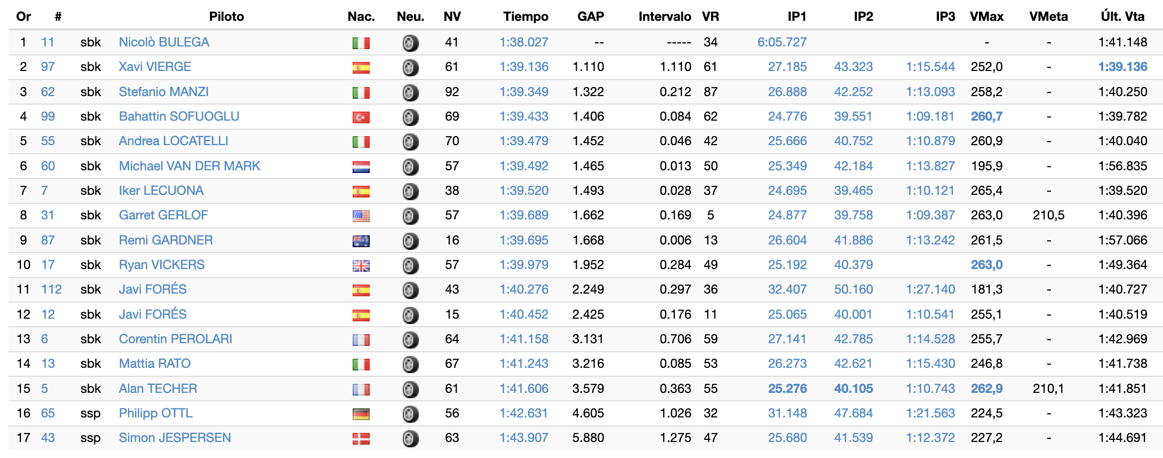Screen dimensions: 1163x458
Task: Click the tyre icon in Garret GERLOF's row
Action: click(410, 216)
